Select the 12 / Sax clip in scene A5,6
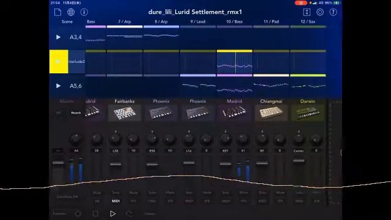 coord(308,86)
